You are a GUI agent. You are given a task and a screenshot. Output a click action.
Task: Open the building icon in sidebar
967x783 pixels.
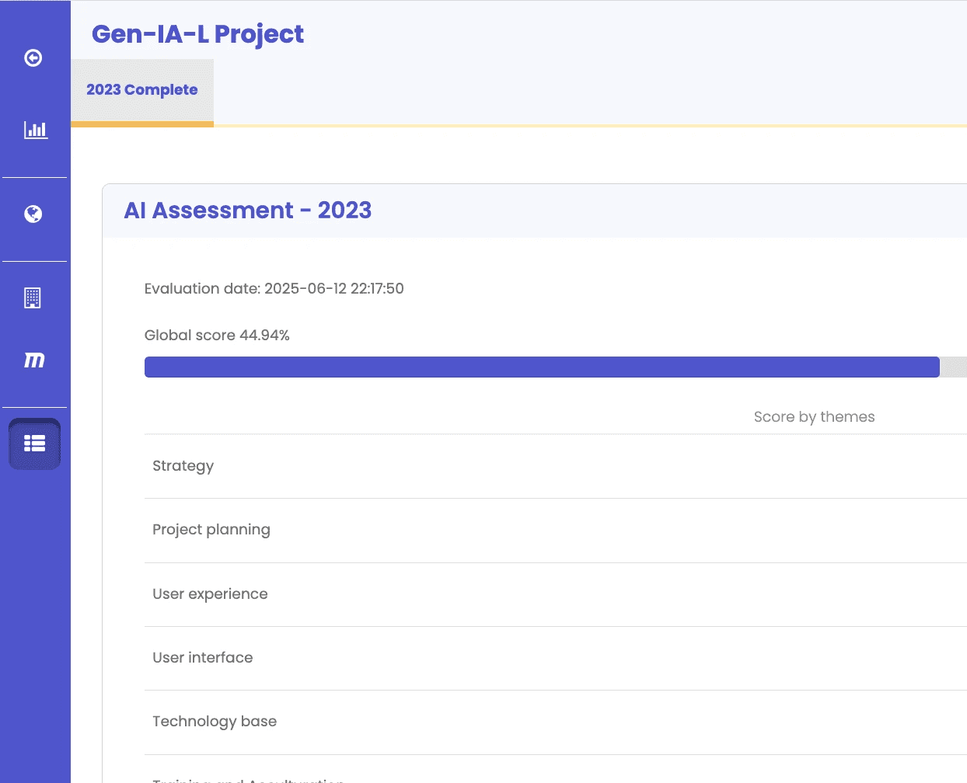click(x=33, y=298)
